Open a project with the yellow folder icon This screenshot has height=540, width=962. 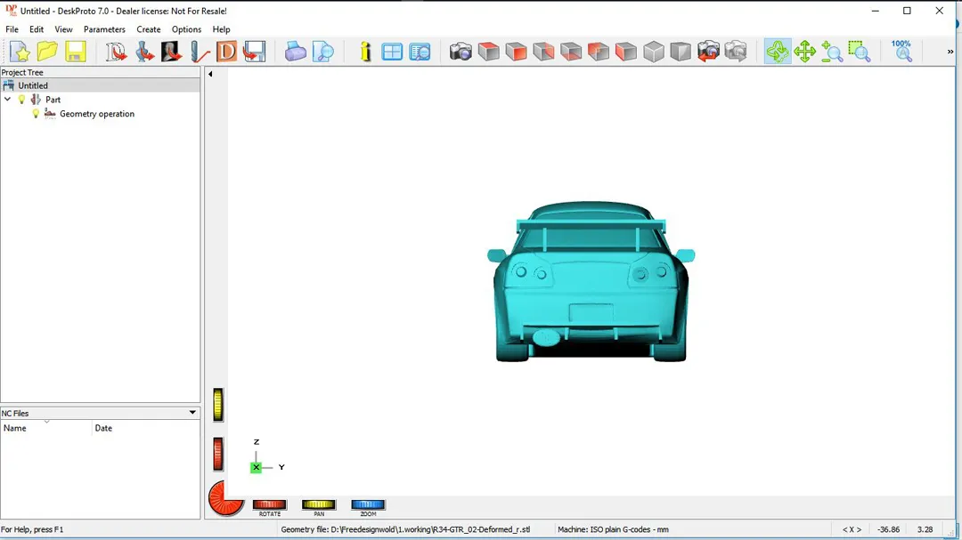click(47, 52)
